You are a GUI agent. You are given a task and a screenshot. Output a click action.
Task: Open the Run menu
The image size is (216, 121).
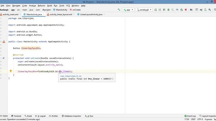pos(55,6)
